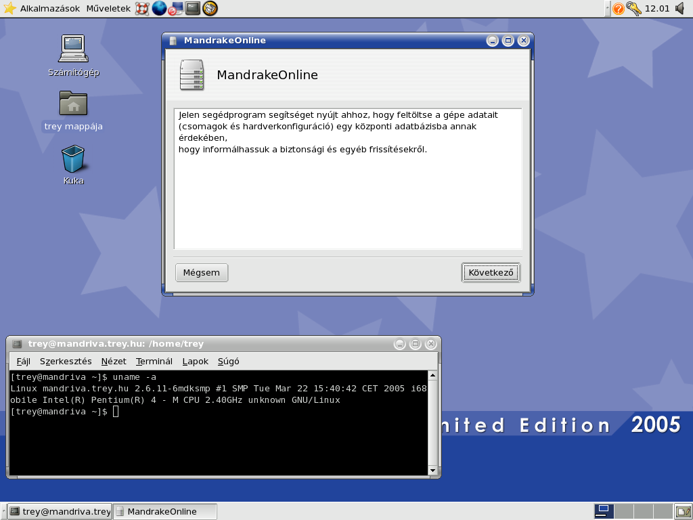Click the notification area handle arrow
The width and height of the screenshot is (693, 520).
[608, 8]
